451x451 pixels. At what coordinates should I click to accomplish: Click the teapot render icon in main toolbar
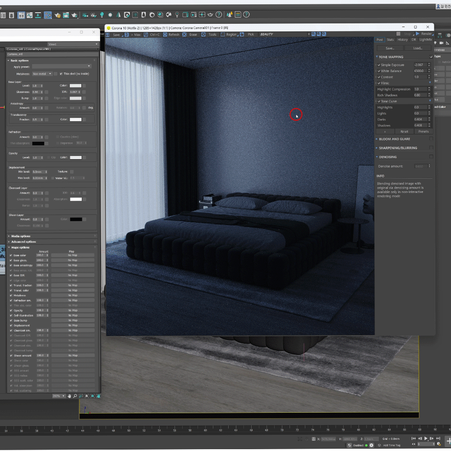pos(74,15)
